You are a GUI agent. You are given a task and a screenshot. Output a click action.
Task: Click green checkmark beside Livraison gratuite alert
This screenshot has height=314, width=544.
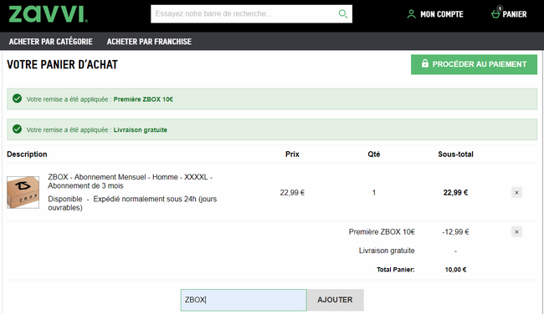pos(17,129)
